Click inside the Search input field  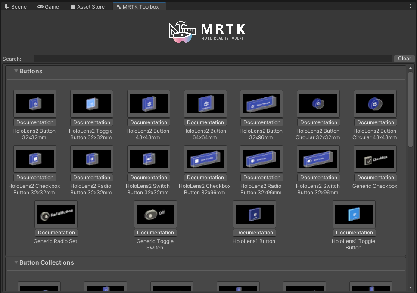tap(213, 59)
